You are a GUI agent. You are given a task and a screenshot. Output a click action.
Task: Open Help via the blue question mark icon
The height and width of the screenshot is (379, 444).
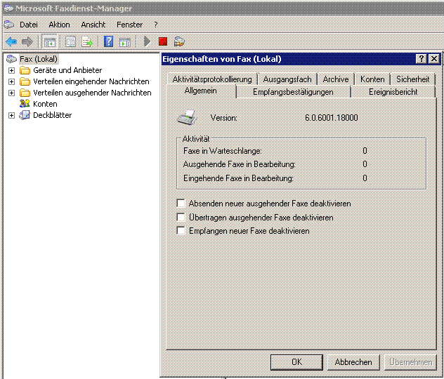click(x=108, y=41)
